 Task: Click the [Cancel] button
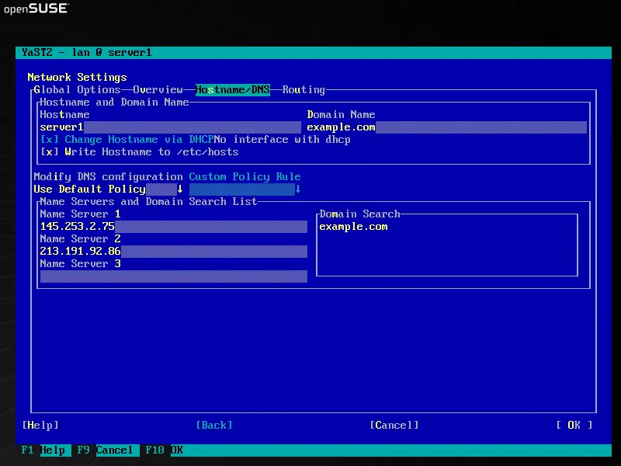point(394,425)
